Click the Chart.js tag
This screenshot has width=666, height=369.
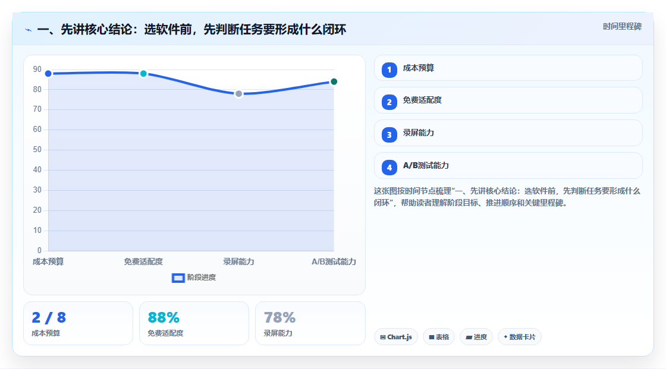pyautogui.click(x=396, y=337)
